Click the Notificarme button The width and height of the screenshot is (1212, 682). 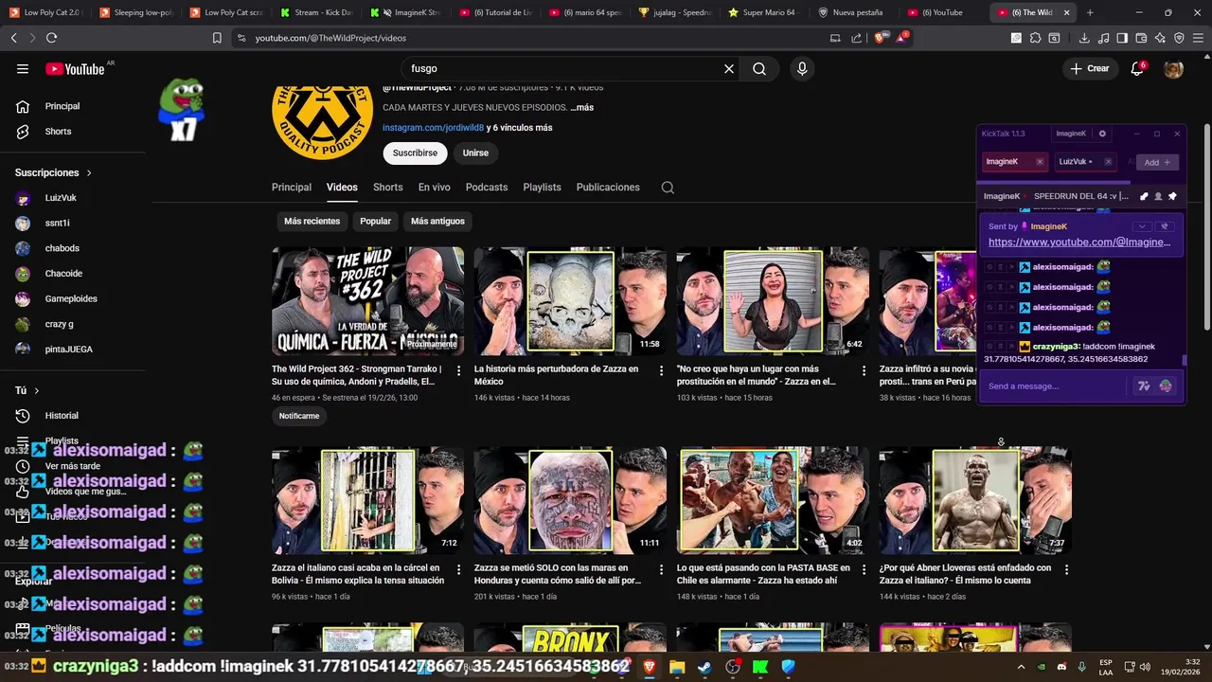point(299,416)
